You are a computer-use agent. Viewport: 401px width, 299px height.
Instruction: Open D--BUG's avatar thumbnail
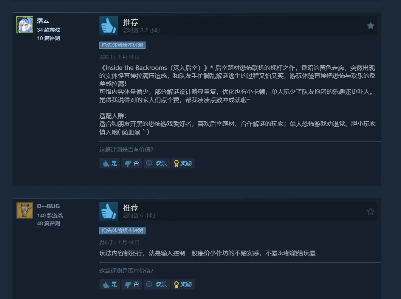point(25,210)
